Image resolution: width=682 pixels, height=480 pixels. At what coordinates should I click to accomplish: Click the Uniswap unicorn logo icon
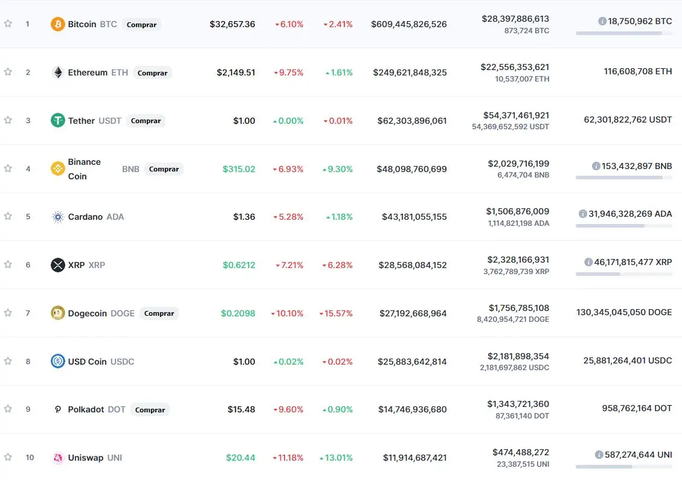point(58,458)
